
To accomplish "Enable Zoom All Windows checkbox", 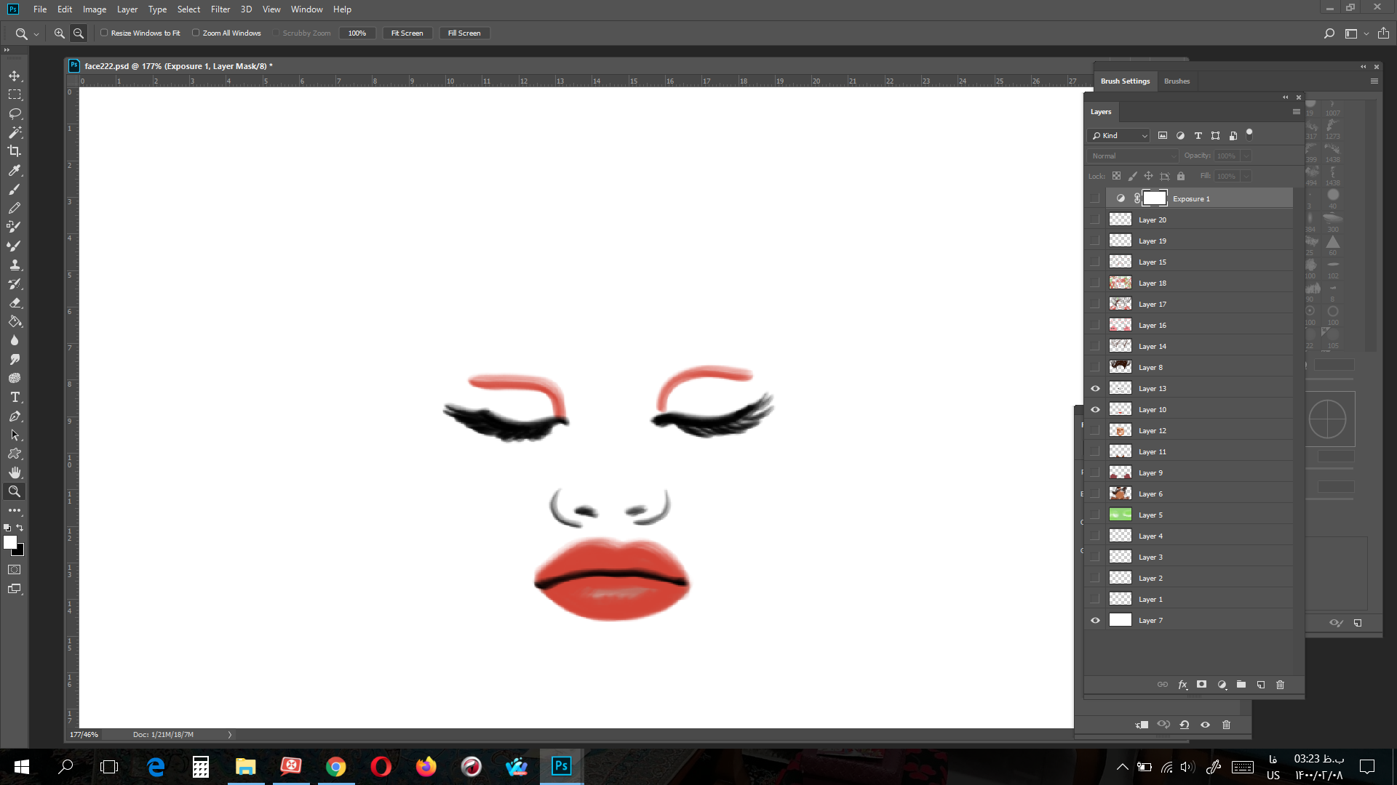I will (196, 33).
